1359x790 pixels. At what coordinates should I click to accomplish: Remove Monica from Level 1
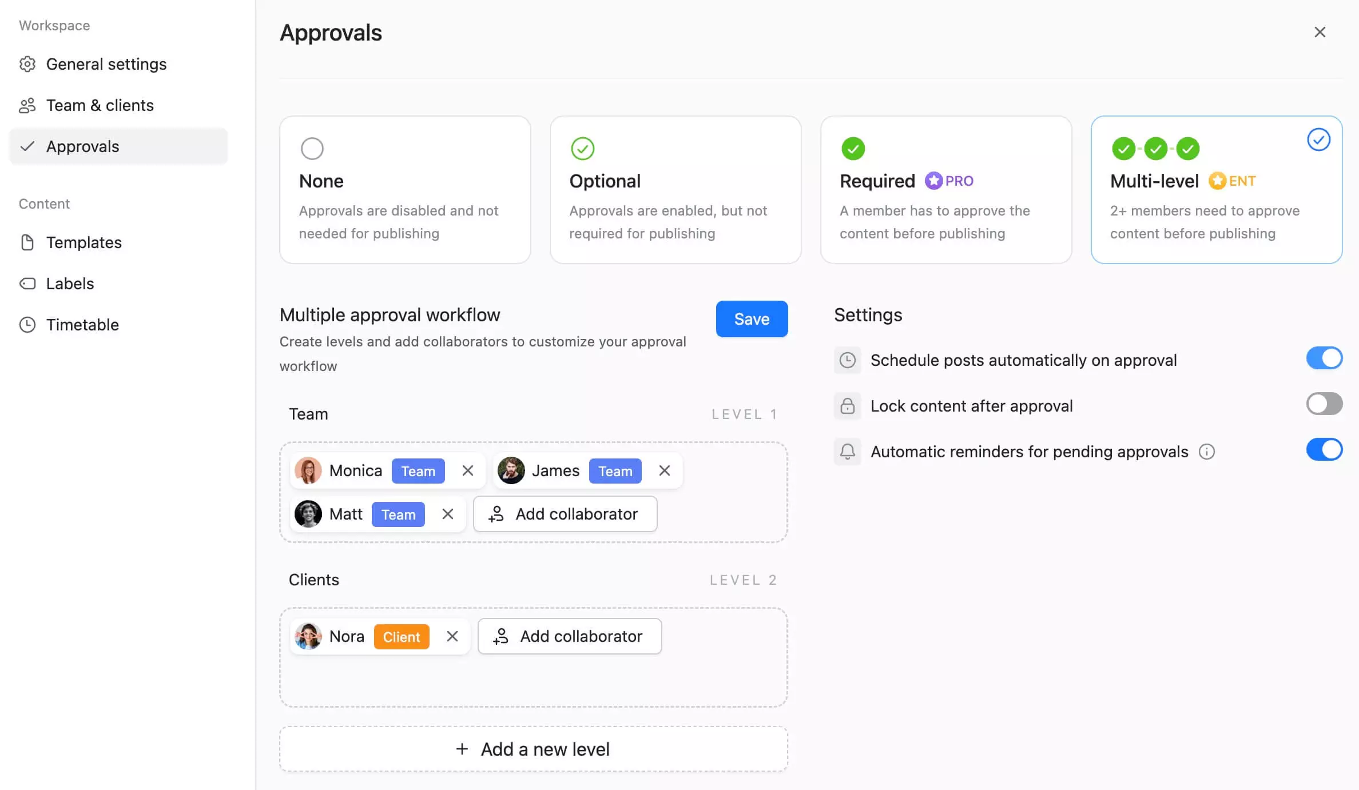pos(468,470)
